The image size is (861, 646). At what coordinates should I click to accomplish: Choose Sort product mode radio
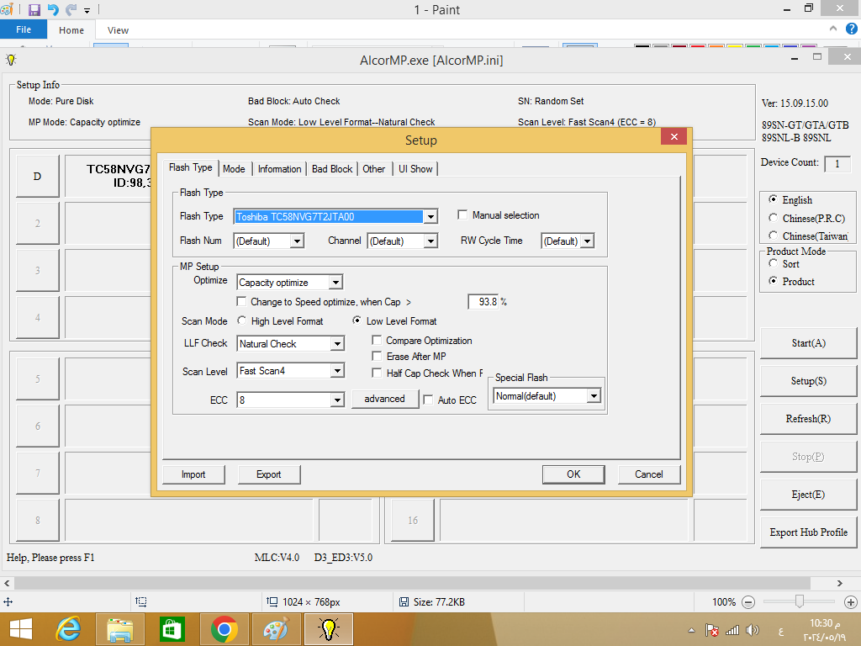point(774,263)
